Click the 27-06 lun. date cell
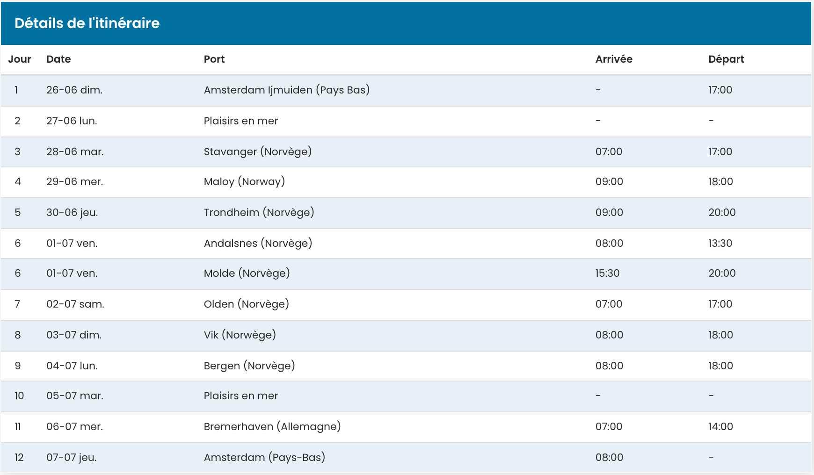 [72, 121]
